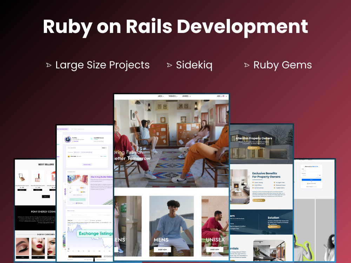Click the purple button in wallet card
351x263 pixels.
tap(87, 164)
